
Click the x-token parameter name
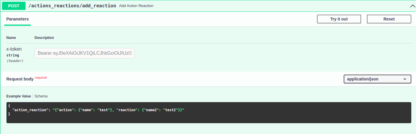point(14,49)
